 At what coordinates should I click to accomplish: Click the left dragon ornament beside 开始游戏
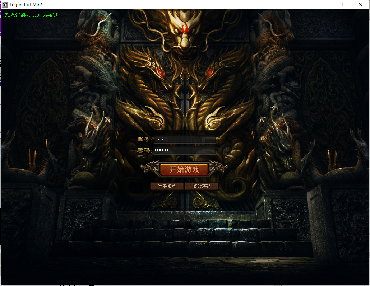pyautogui.click(x=149, y=168)
